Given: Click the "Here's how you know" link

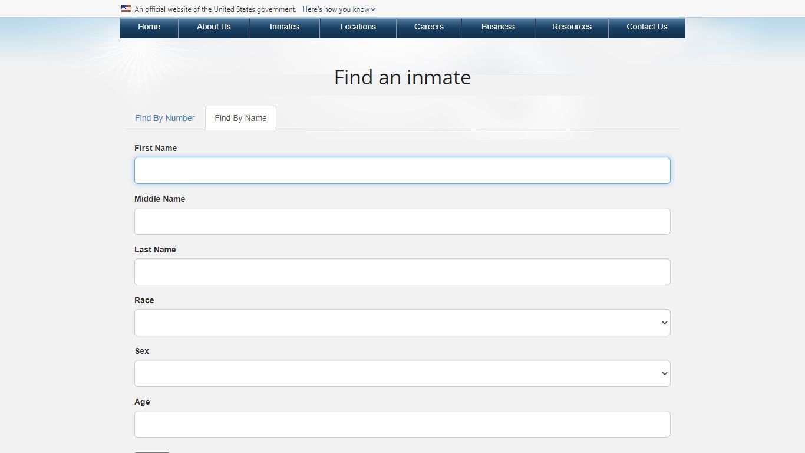Looking at the screenshot, I should click(336, 9).
